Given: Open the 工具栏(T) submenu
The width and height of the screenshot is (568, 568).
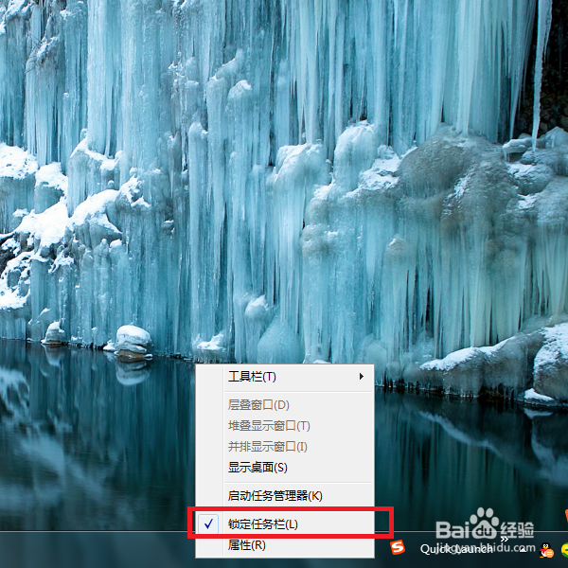Looking at the screenshot, I should click(x=284, y=377).
